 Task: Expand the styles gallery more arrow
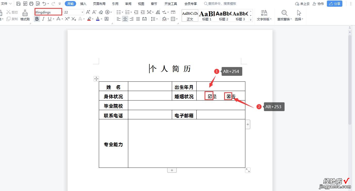[251, 20]
